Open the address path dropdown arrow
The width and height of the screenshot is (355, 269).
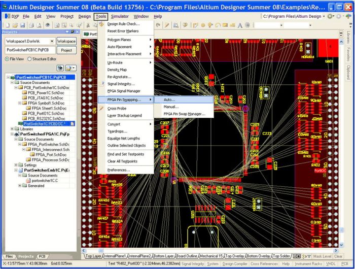[x=324, y=16]
